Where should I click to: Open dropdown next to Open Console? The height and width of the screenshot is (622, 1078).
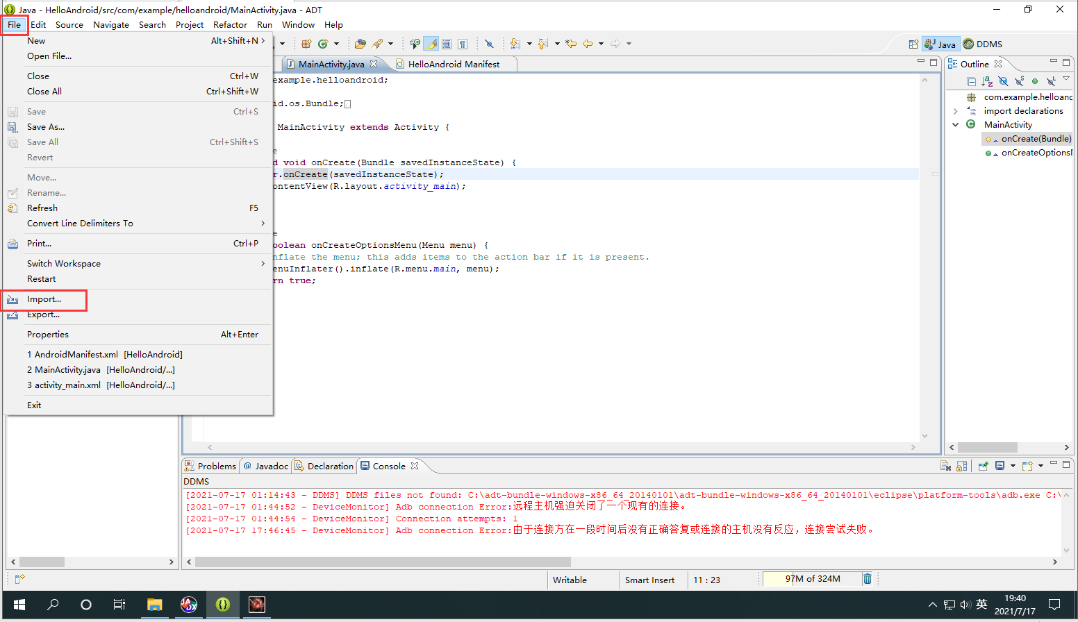tap(1040, 466)
